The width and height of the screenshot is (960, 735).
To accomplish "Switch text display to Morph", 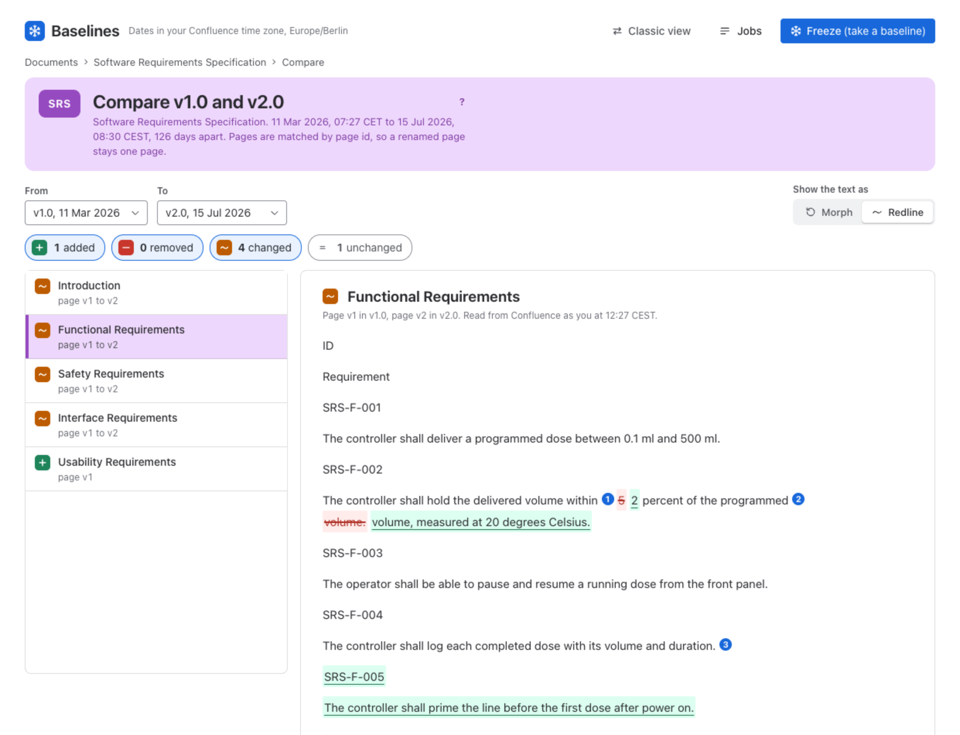I will click(x=829, y=213).
